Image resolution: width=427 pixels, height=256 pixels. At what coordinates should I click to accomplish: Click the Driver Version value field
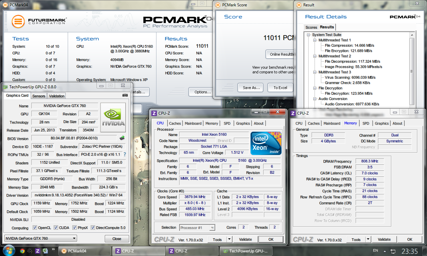point(78,195)
